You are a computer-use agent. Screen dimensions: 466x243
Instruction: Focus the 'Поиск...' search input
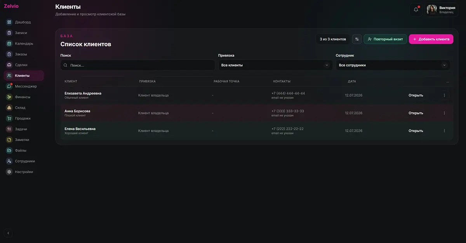137,65
